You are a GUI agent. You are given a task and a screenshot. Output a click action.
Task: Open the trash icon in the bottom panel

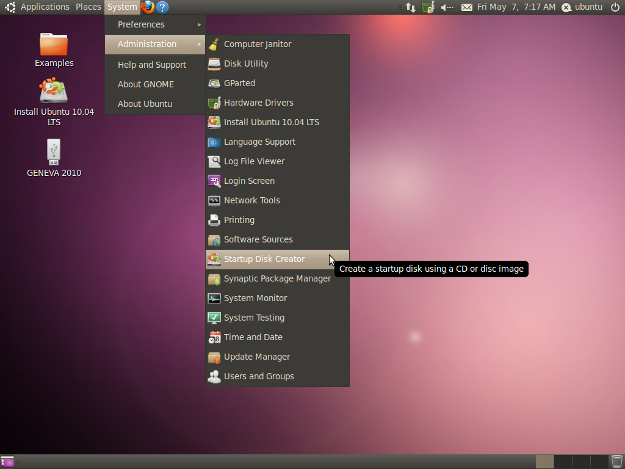click(x=616, y=461)
